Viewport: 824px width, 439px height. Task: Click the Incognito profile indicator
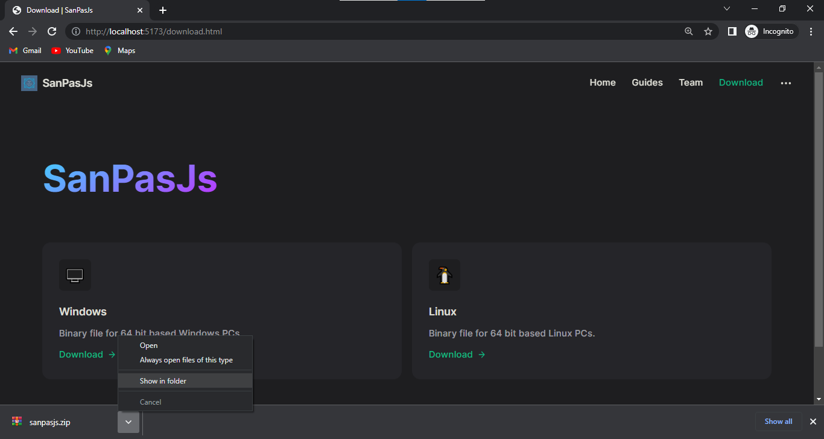pyautogui.click(x=770, y=31)
